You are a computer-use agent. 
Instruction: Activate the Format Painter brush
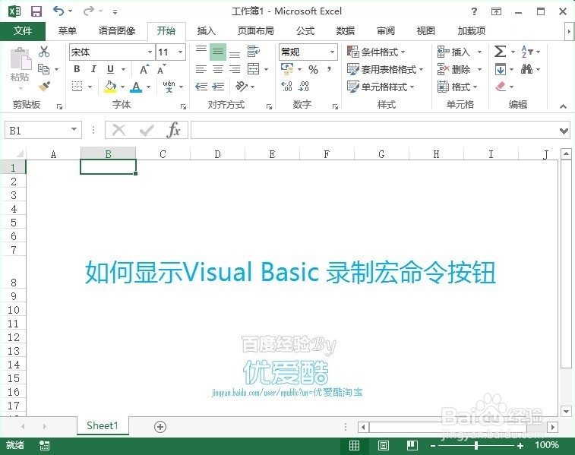click(44, 87)
